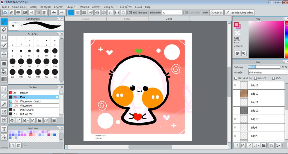Switch to the k.PNG tab

127,19
